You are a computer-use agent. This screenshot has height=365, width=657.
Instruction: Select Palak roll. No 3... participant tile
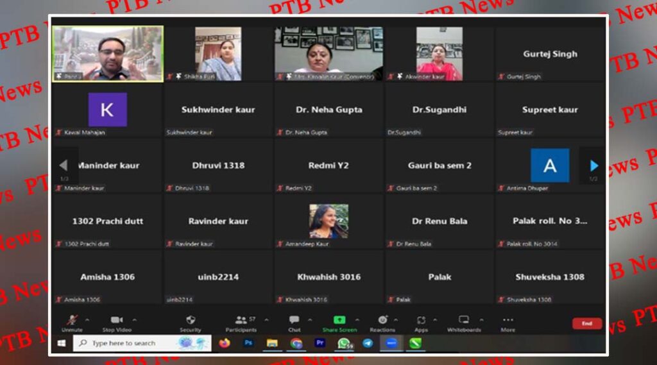tap(550, 221)
